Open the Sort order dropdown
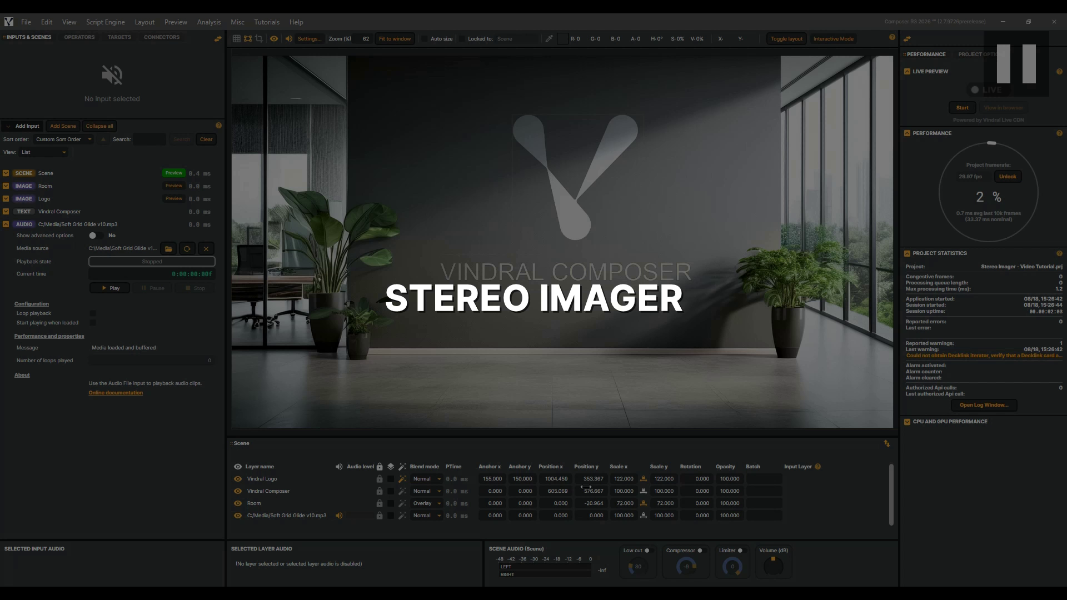1067x600 pixels. pyautogui.click(x=63, y=139)
